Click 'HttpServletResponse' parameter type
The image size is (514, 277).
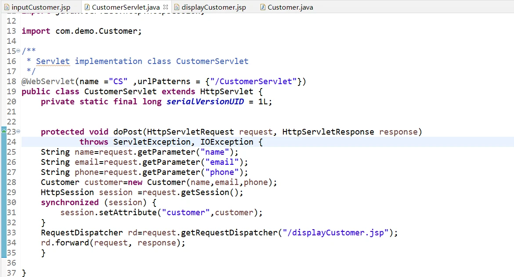click(x=328, y=132)
